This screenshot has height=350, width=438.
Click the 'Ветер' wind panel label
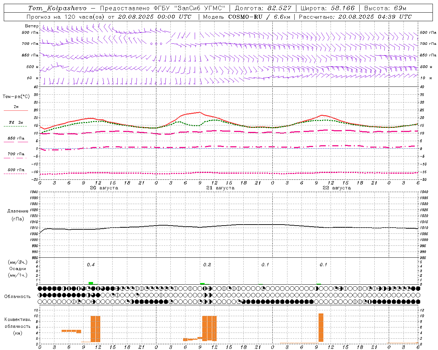coord(31,26)
